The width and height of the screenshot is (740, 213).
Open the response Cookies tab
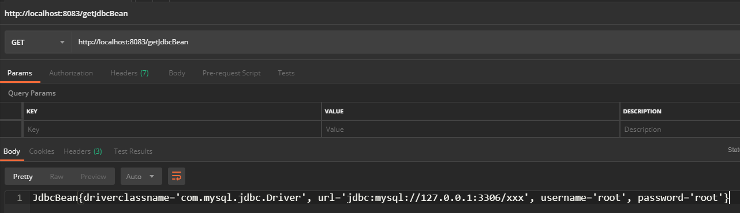(42, 151)
